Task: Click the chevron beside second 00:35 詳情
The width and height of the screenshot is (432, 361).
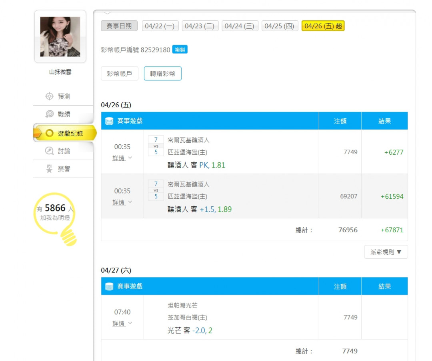Action: (x=130, y=202)
